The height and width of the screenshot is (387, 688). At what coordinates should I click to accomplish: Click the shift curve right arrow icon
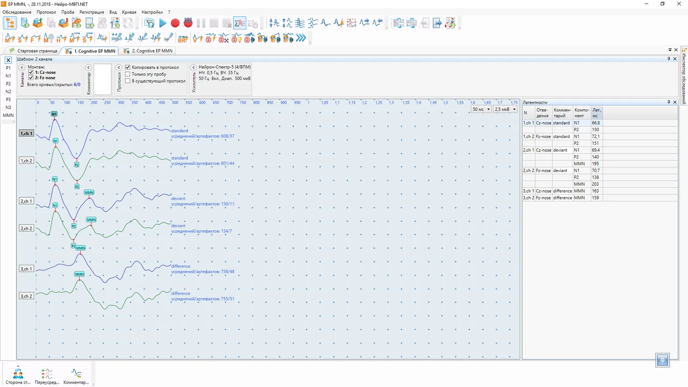[365, 23]
